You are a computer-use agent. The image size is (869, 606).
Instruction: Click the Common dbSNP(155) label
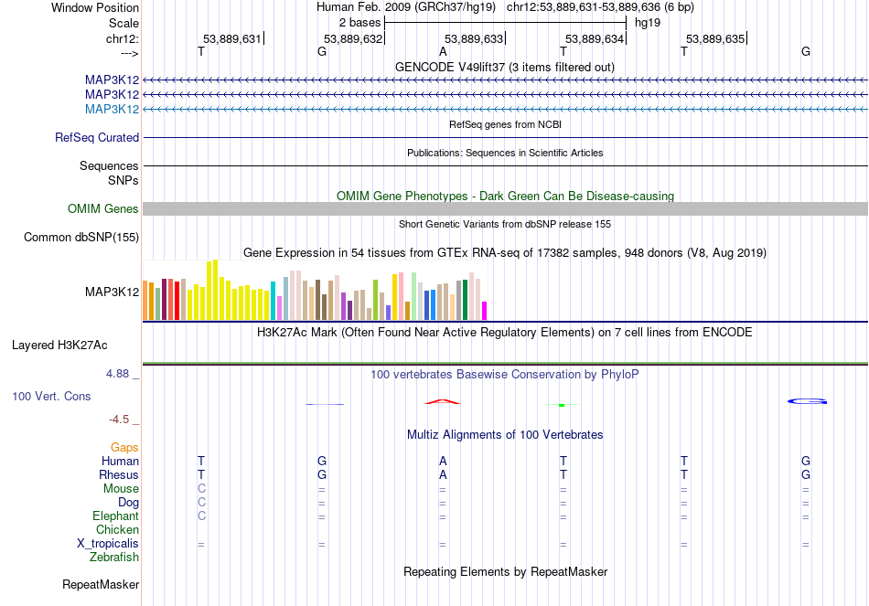tap(80, 237)
